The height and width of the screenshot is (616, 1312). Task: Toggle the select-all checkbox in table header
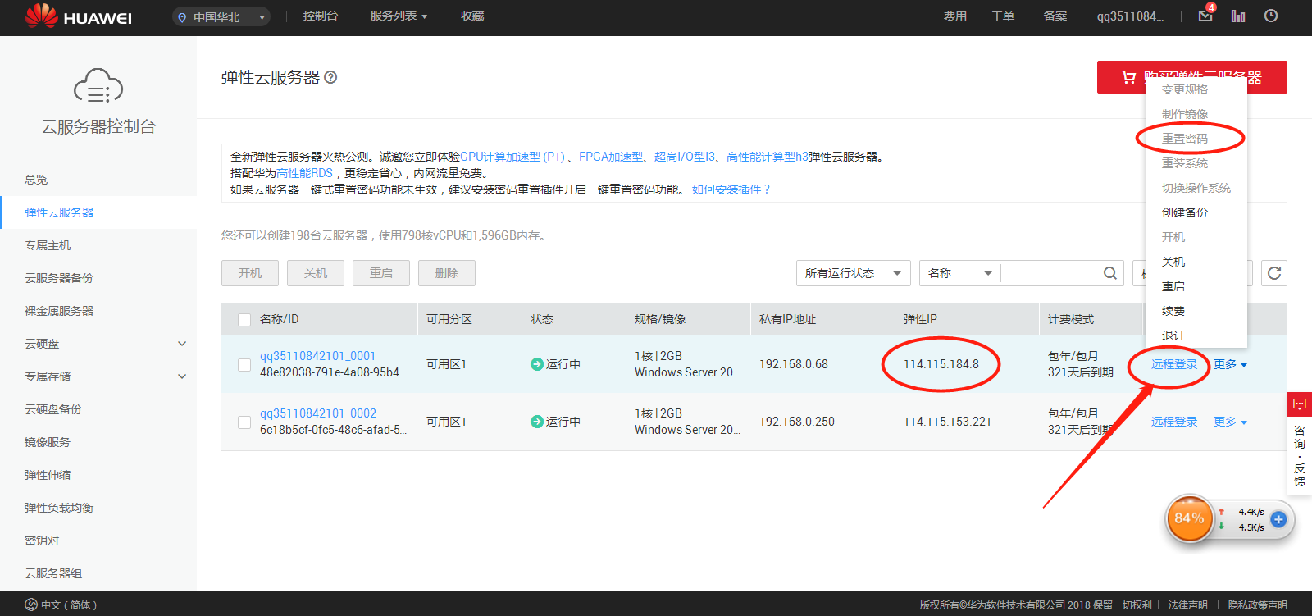244,320
